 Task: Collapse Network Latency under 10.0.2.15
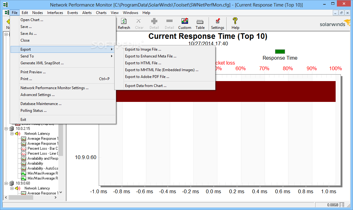(x=12, y=134)
